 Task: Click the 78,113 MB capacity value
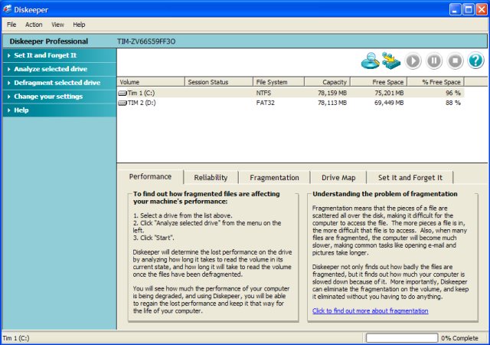[332, 103]
